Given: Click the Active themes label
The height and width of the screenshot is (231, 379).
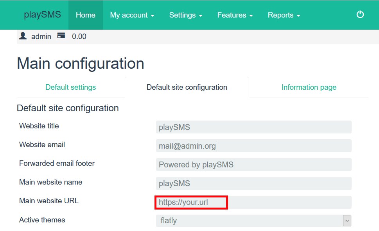Looking at the screenshot, I should click(x=42, y=220).
